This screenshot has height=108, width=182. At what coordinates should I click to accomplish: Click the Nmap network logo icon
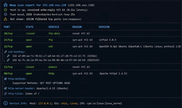5,5
